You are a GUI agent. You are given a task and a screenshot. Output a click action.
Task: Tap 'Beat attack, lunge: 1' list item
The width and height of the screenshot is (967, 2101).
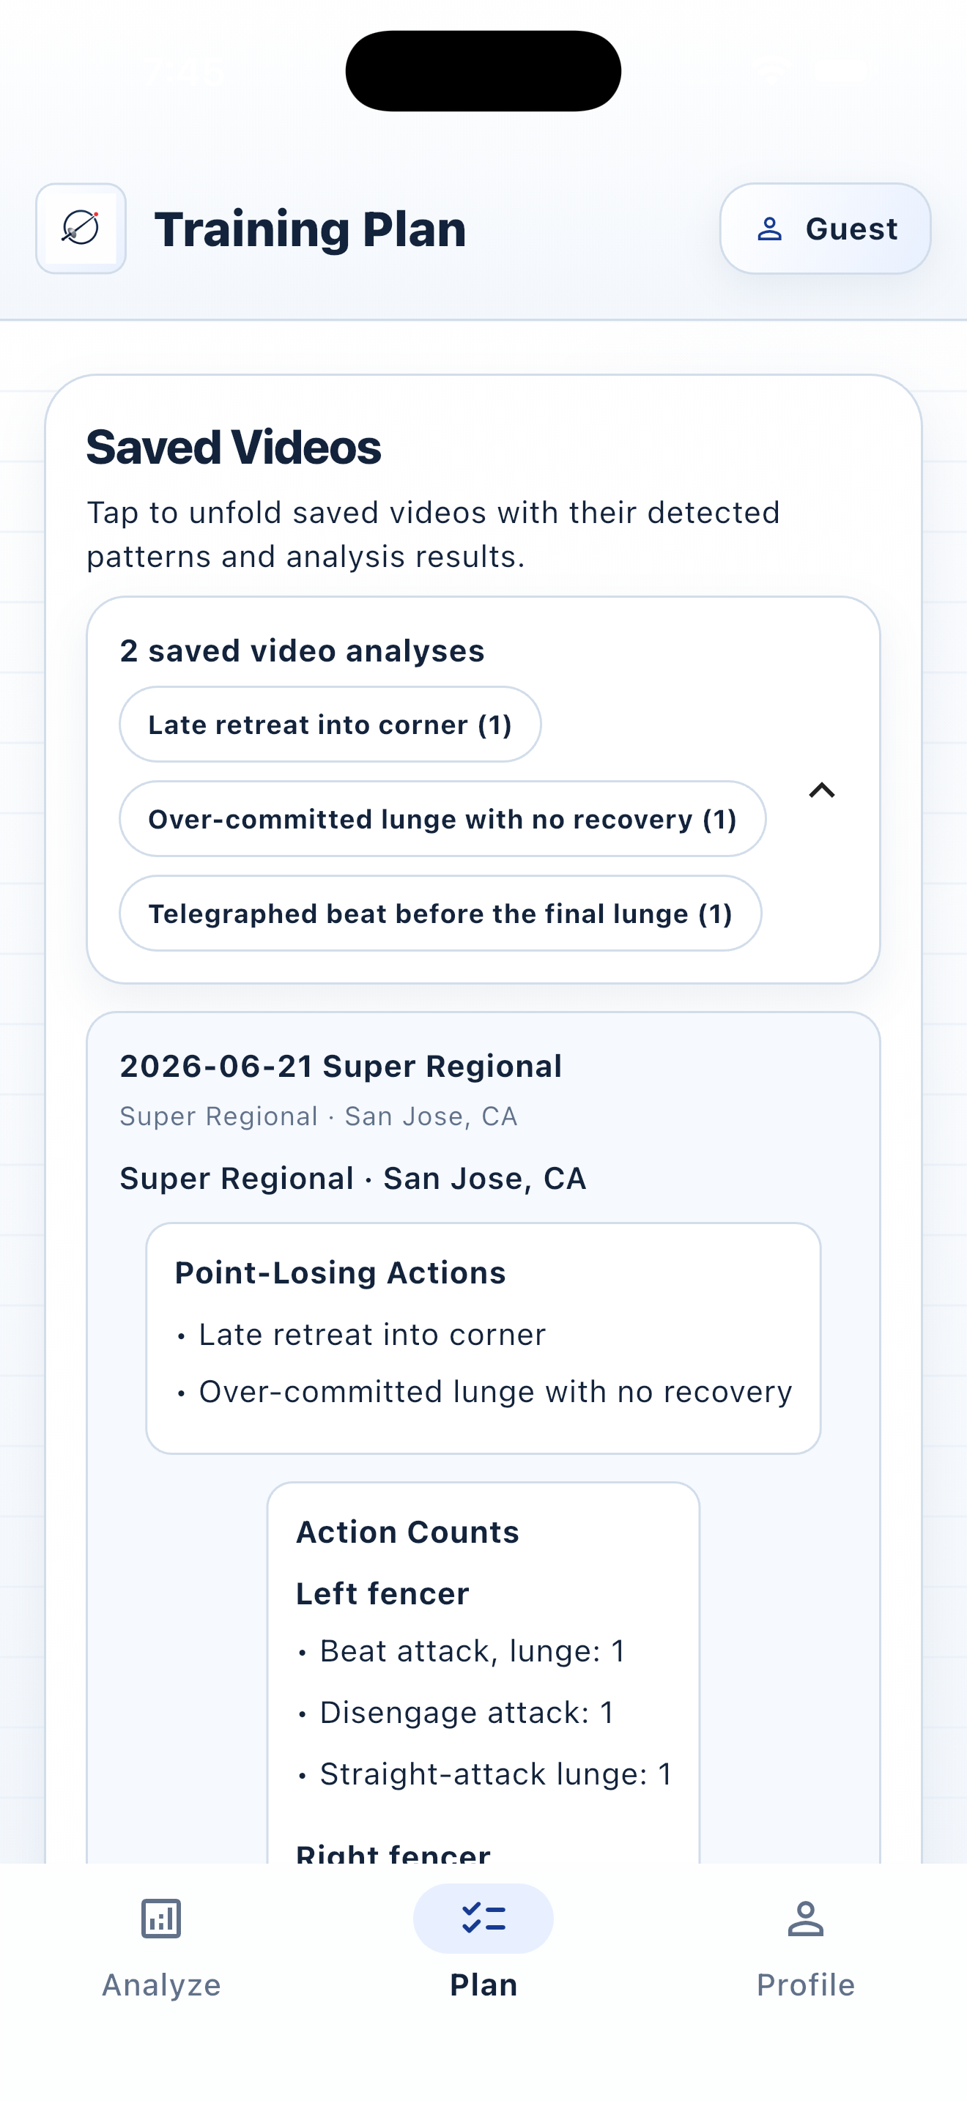tap(471, 1650)
